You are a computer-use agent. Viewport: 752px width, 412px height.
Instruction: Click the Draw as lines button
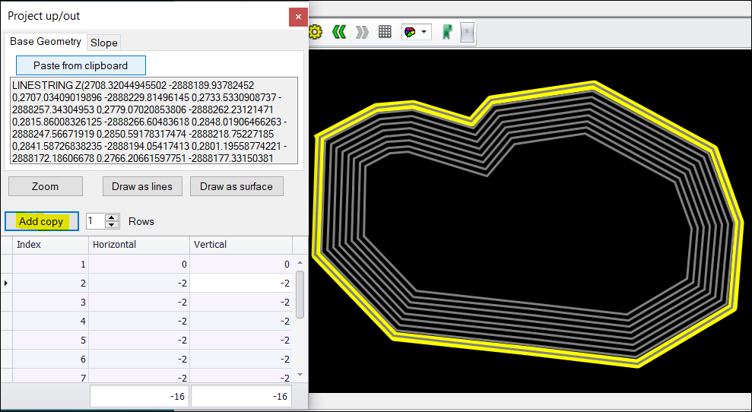click(x=142, y=186)
